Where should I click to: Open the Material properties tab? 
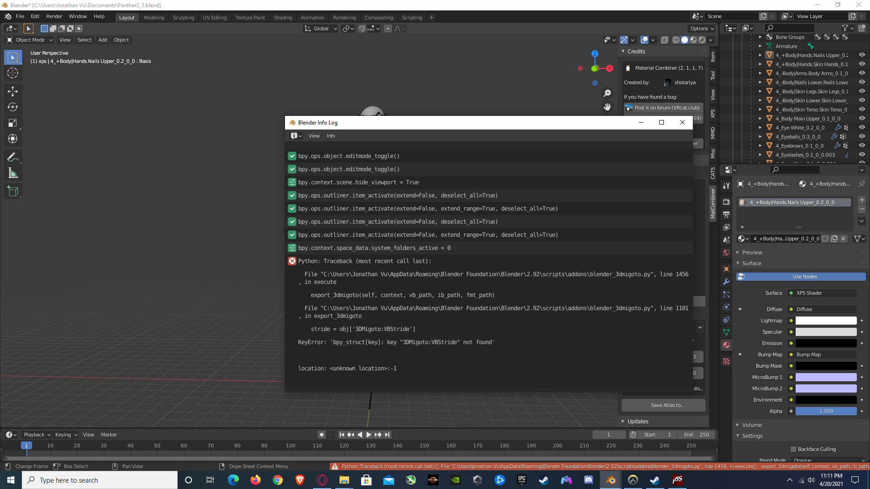[726, 345]
